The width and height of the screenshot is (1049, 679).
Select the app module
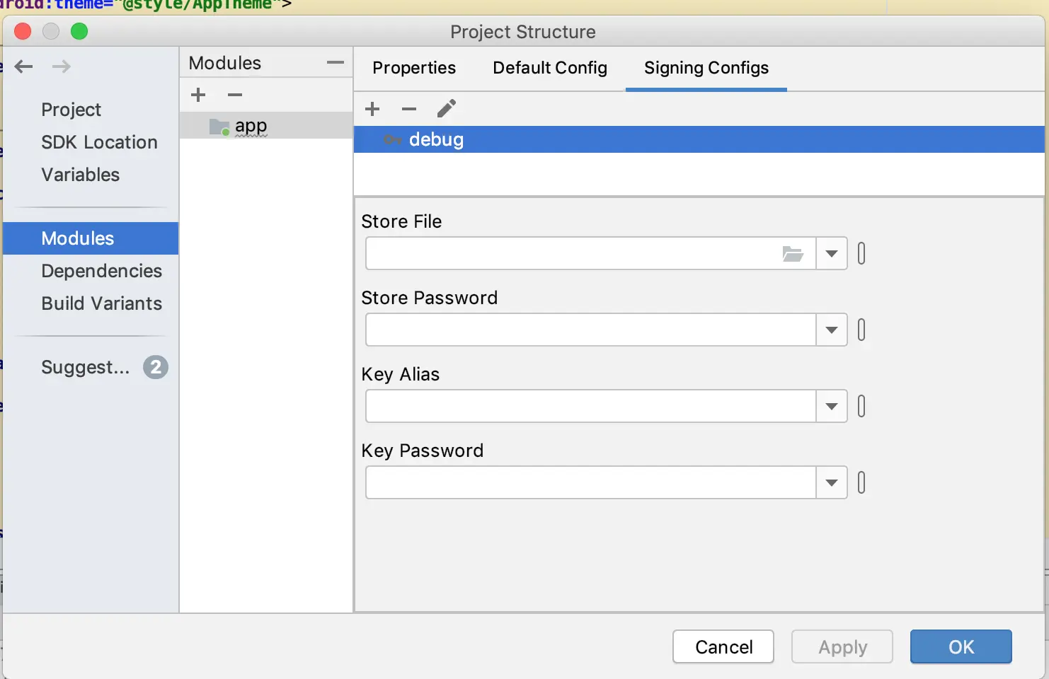251,126
